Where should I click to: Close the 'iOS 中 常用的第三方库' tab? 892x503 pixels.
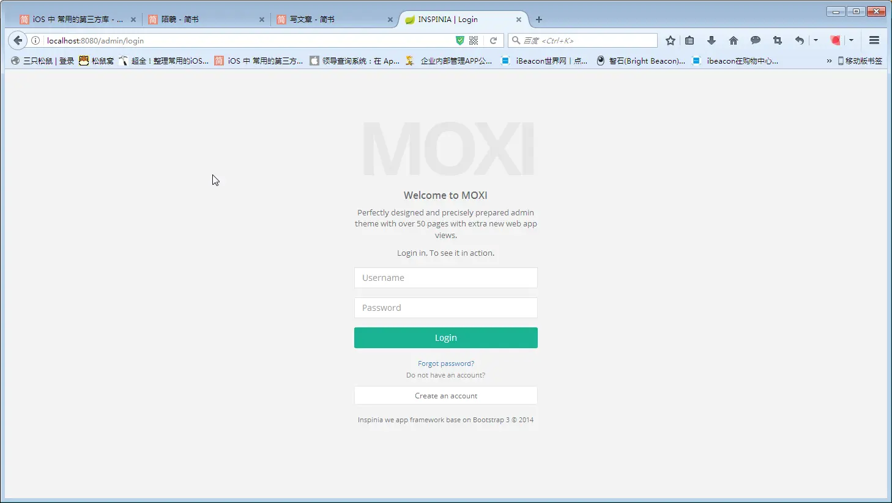coord(133,20)
